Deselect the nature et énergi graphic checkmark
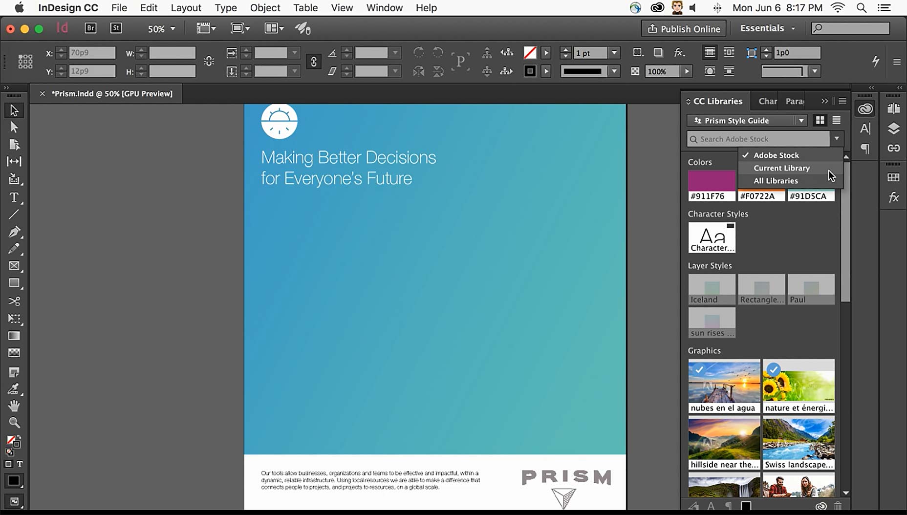This screenshot has width=907, height=515. 774,370
